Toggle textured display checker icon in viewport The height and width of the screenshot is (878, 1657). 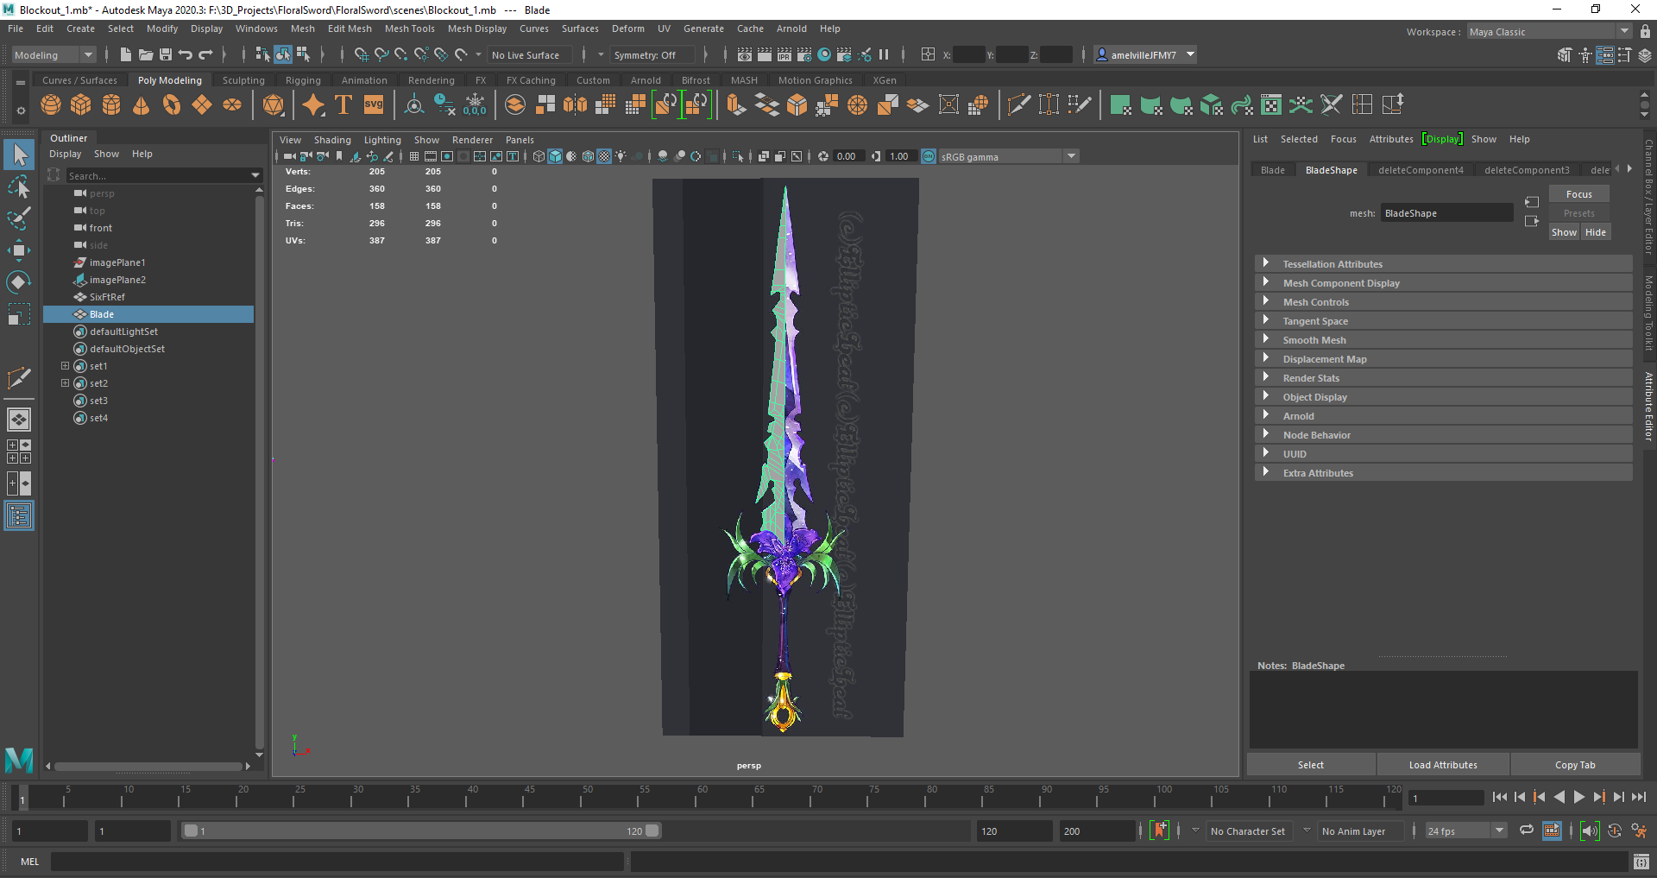click(604, 156)
